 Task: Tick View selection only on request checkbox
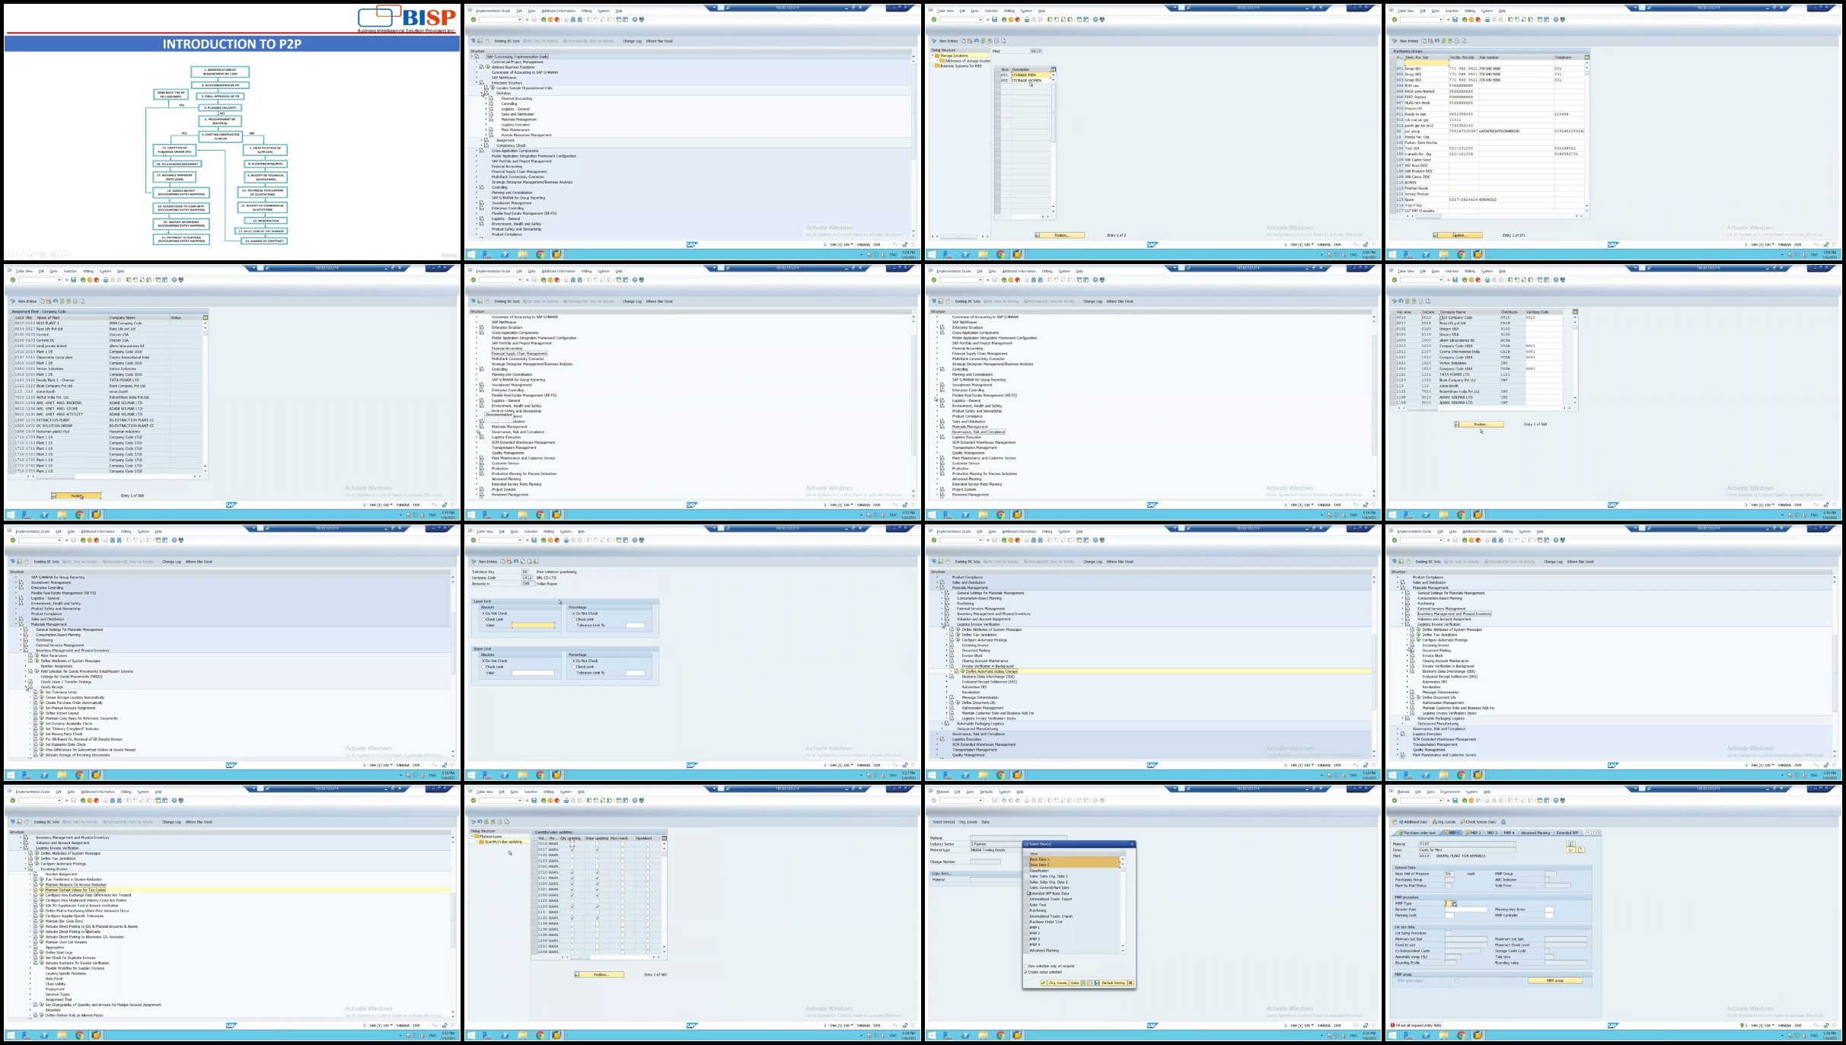point(1026,966)
